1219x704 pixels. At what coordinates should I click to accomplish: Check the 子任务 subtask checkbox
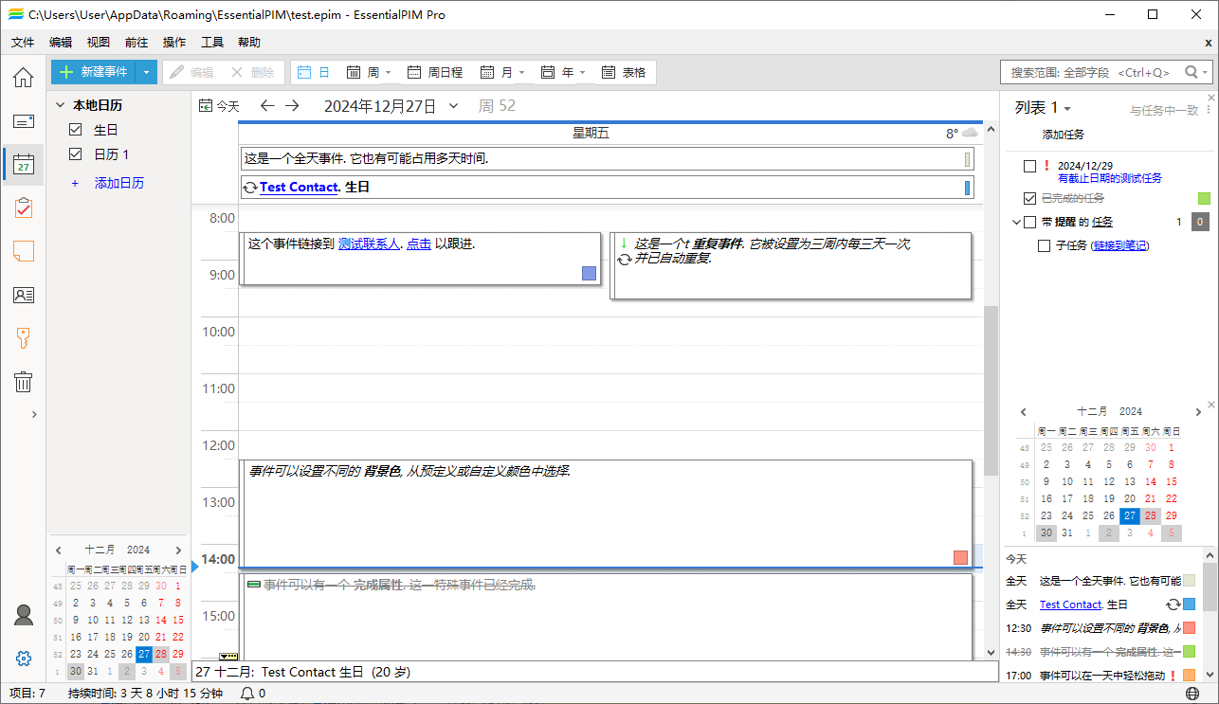[1044, 245]
